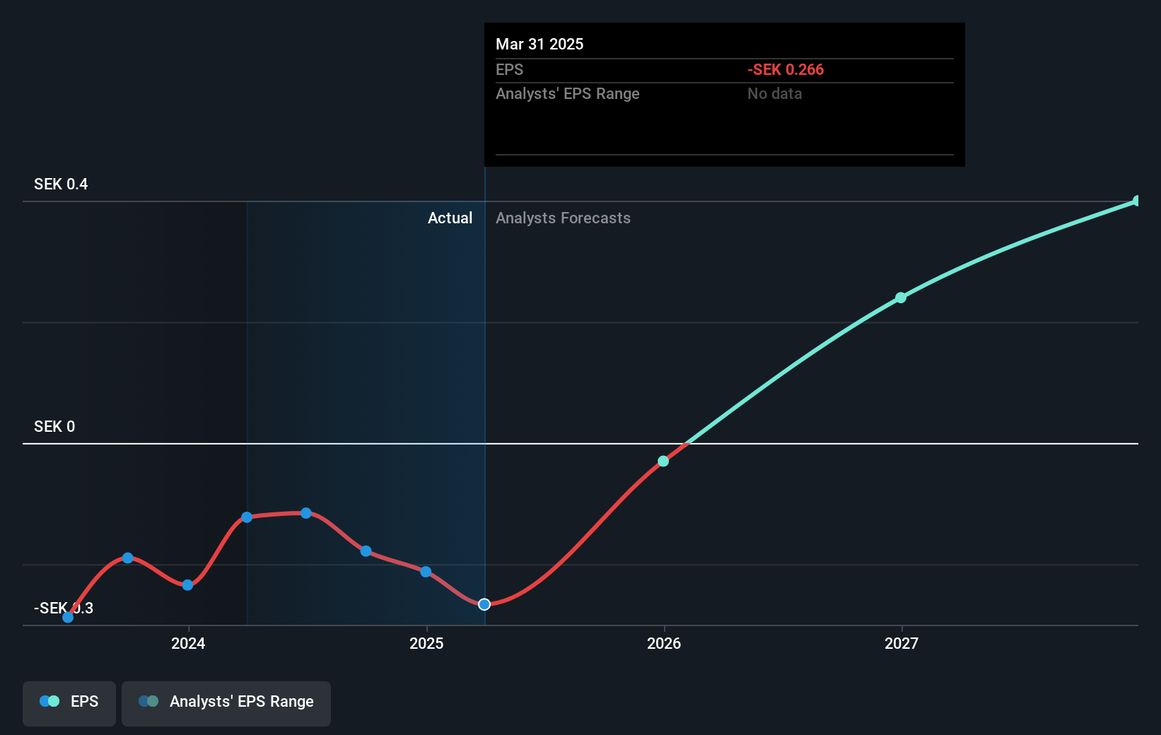Click the 2024 x-axis label
The width and height of the screenshot is (1161, 735).
point(188,643)
